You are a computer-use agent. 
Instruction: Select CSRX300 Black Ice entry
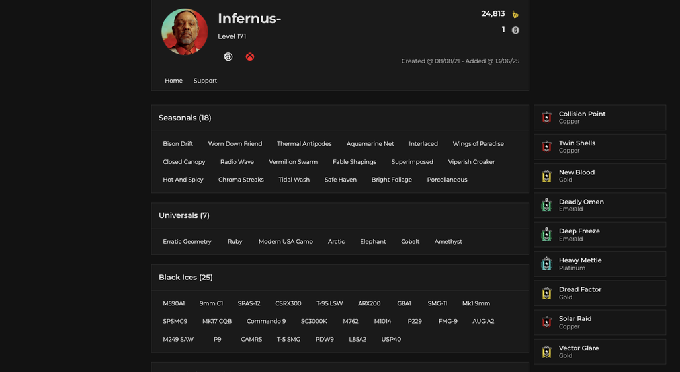coord(288,303)
